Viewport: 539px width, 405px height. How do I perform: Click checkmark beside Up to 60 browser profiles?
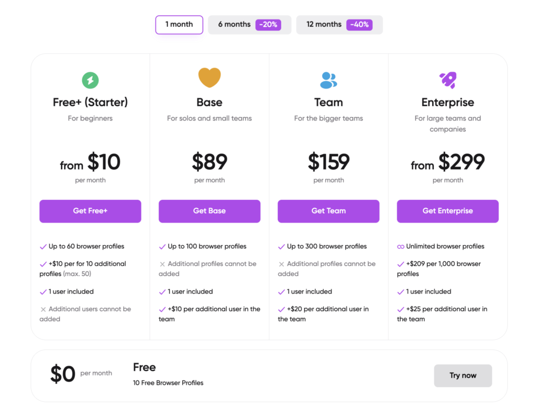(x=43, y=247)
